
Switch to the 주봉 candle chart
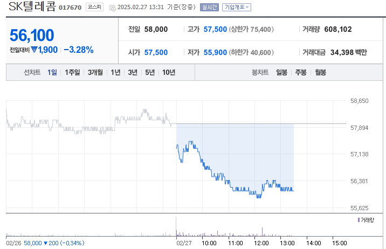(301, 72)
